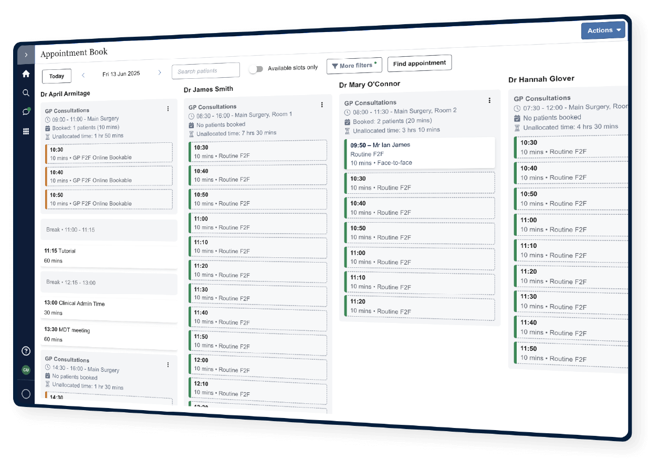Image resolution: width=659 pixels, height=470 pixels.
Task: Open options menu for Dr April Armitage morning session
Action: coord(168,109)
